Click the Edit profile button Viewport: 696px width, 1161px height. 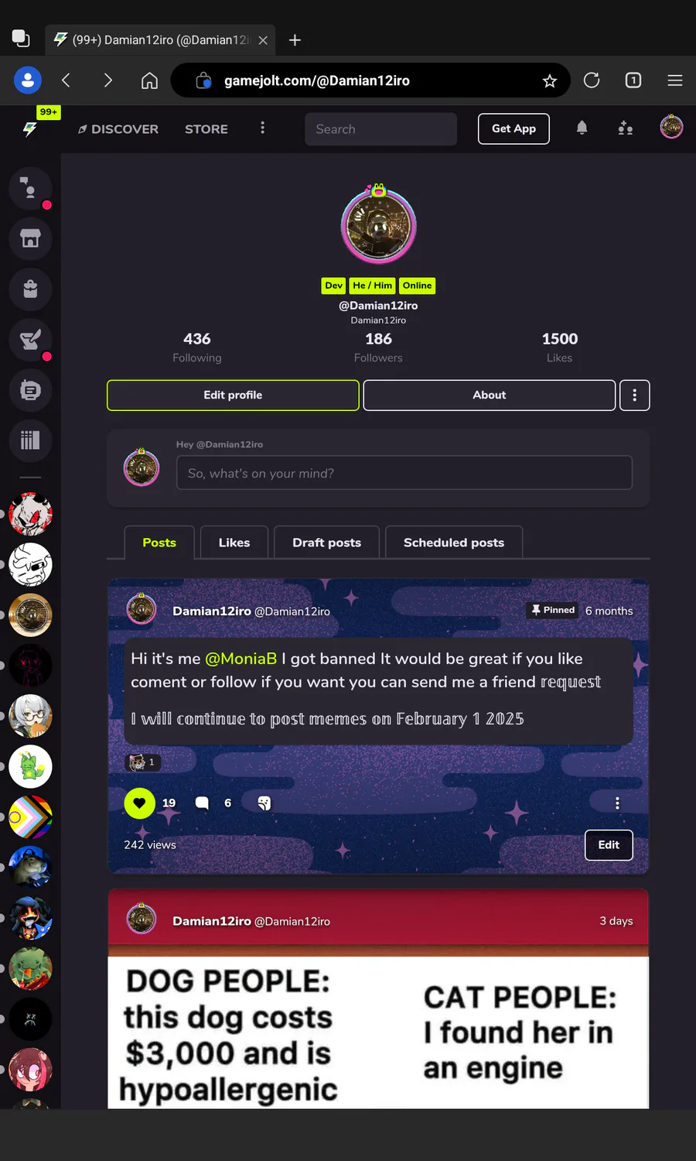233,395
